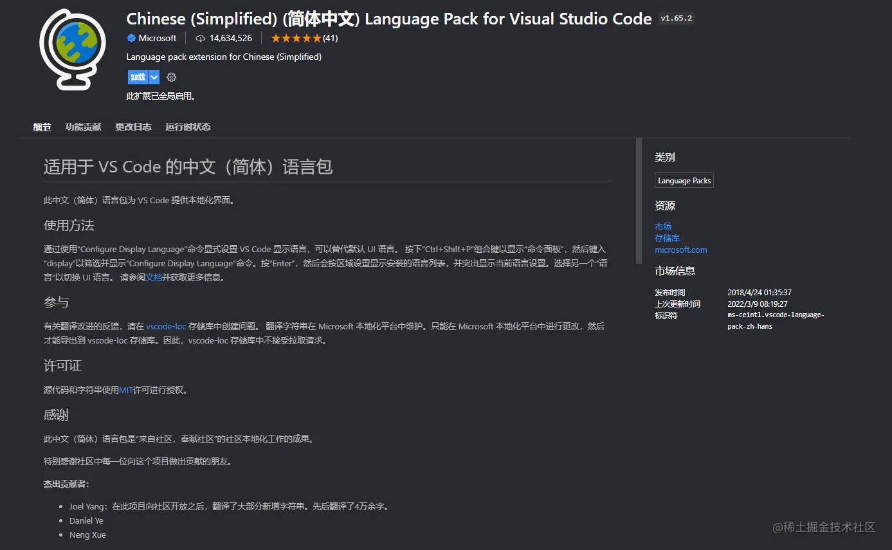The height and width of the screenshot is (550, 892).
Task: Expand the uninstall button dropdown arrow
Action: tap(154, 77)
